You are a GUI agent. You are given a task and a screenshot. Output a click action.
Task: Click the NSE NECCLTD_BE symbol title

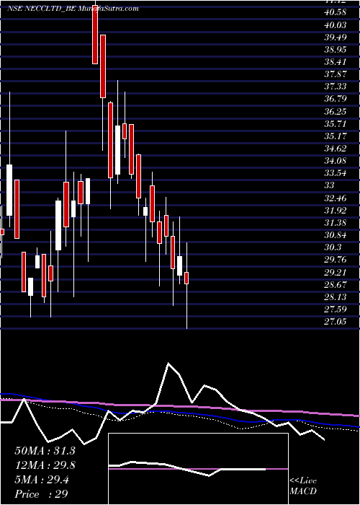tap(41, 9)
